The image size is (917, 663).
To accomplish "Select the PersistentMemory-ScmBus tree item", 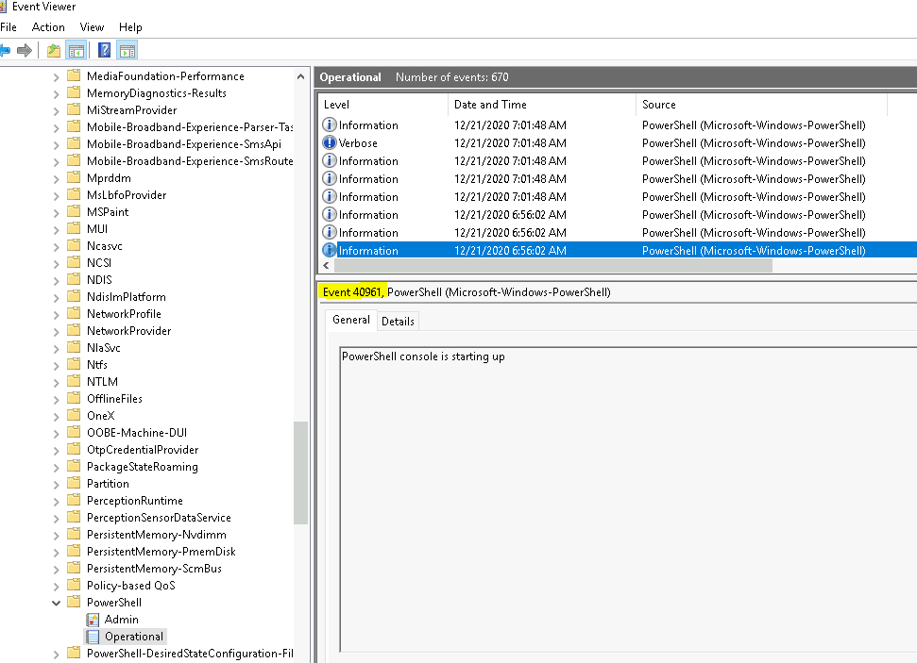I will point(154,569).
